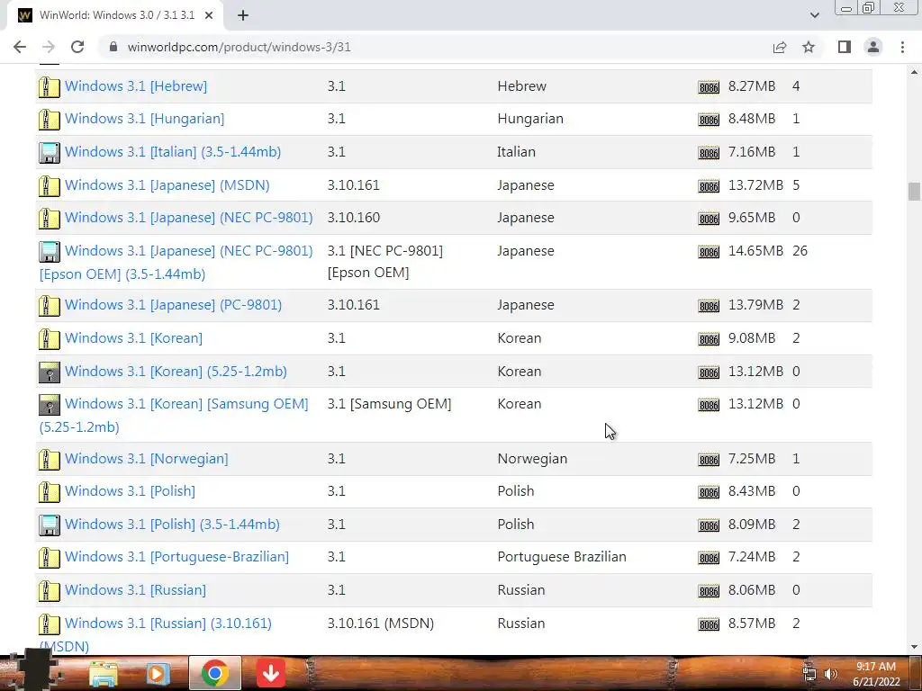
Task: Select the WinWorld Windows 3.0 / 3.1 tab
Action: (116, 15)
